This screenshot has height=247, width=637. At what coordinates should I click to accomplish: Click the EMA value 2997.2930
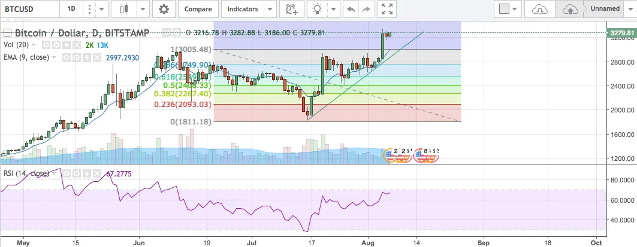(122, 58)
